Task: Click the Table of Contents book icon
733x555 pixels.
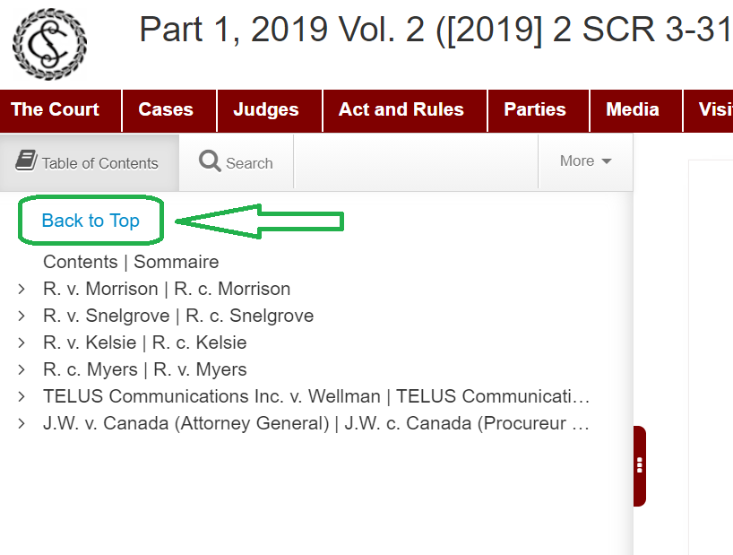Action: (x=25, y=161)
